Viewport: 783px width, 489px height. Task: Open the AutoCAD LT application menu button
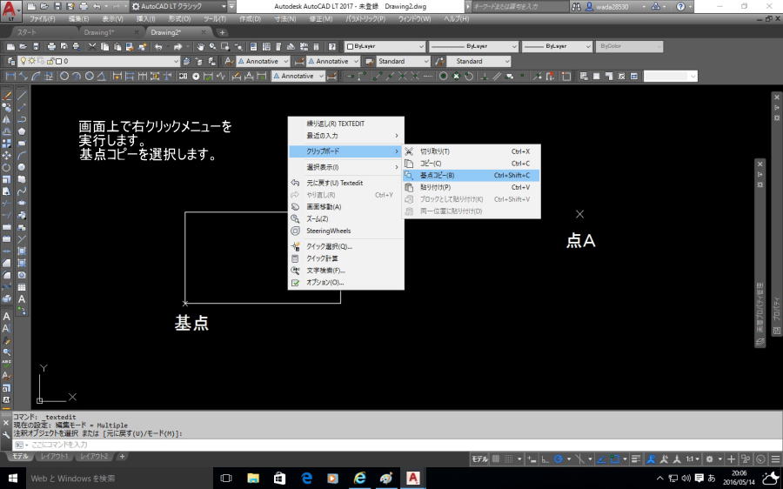pos(11,10)
